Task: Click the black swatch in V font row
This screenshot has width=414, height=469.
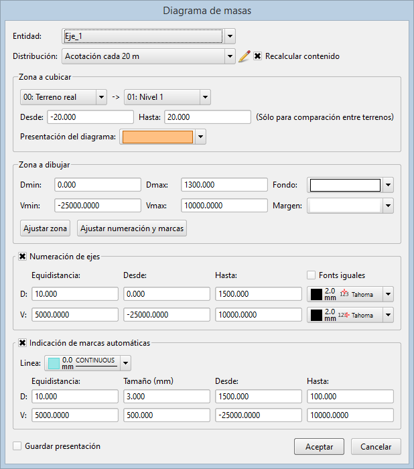Action: pos(316,315)
